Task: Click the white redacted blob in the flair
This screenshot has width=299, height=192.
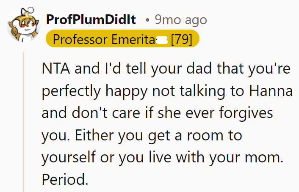Action: [x=162, y=40]
